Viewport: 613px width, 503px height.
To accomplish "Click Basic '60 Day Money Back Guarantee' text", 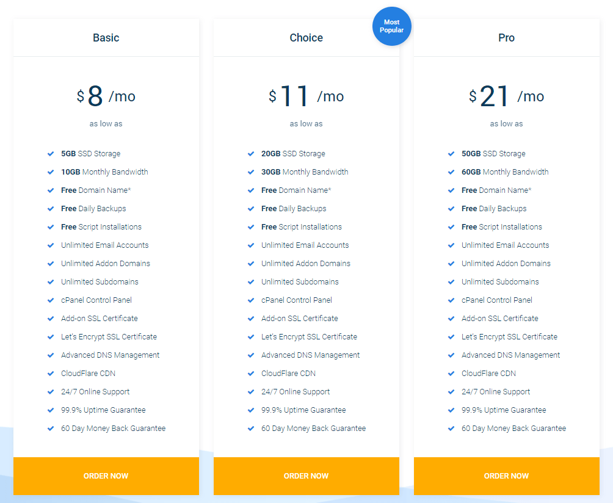I will pyautogui.click(x=114, y=429).
